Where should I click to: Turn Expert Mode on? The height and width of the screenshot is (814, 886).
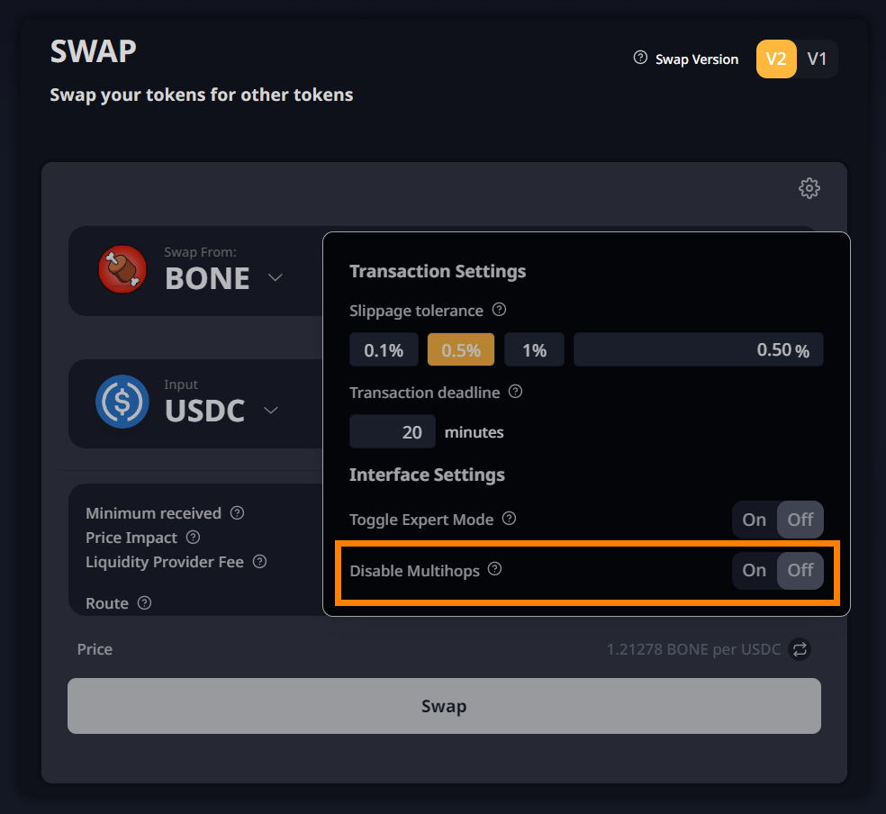tap(755, 520)
